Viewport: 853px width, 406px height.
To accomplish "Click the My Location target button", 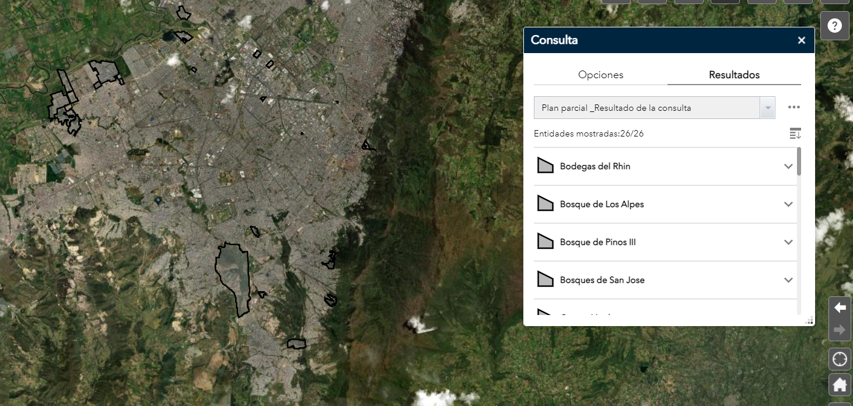I will coord(840,359).
